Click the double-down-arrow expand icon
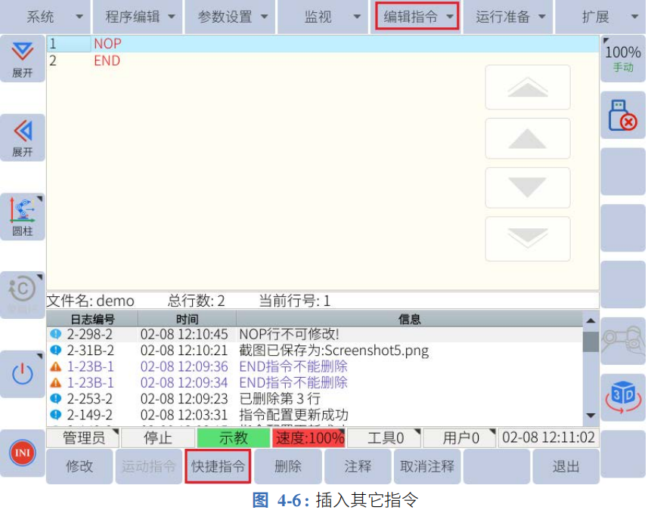This screenshot has height=510, width=651. tap(22, 57)
